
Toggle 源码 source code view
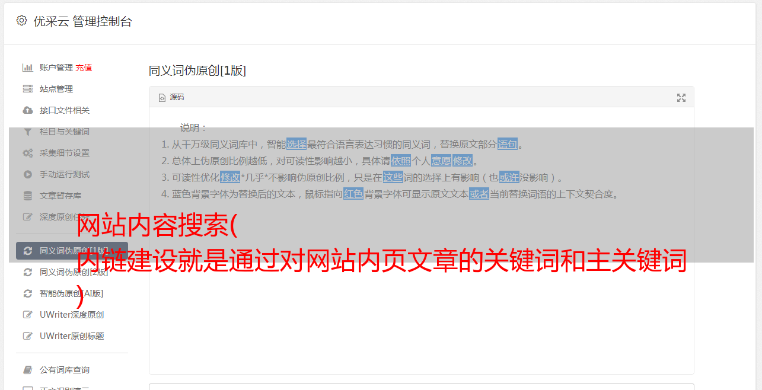coord(171,97)
